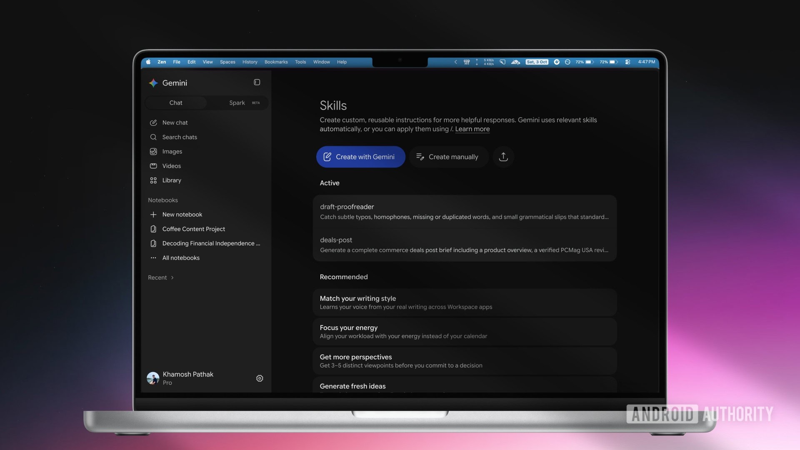Click Create manually button
The image size is (800, 450).
[448, 157]
